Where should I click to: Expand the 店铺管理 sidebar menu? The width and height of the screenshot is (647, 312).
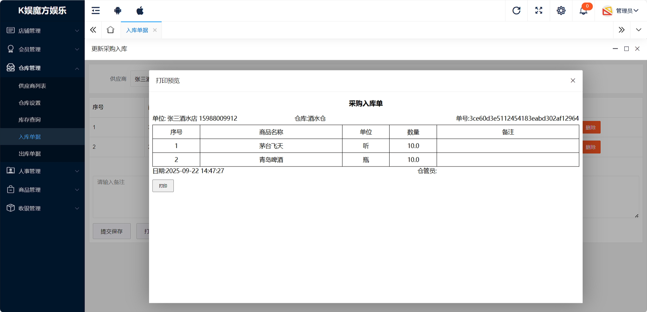(42, 31)
